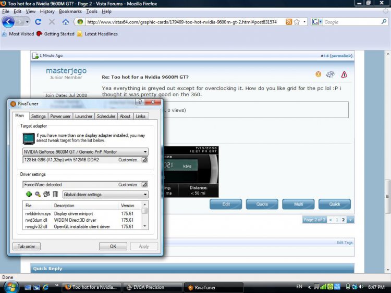Click the orange reputation icon in post
Image resolution: width=391 pixels, height=293 pixels.
[x=319, y=74]
